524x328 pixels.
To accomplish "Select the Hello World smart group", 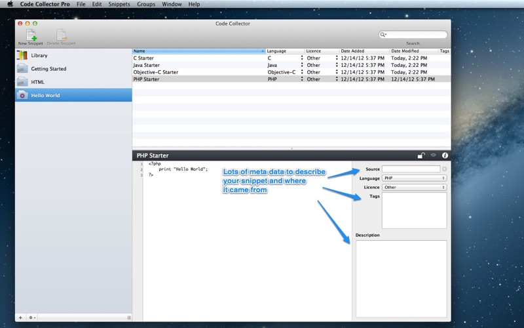I will point(73,95).
